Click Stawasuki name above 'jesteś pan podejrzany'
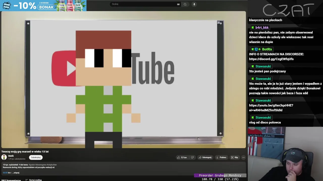Image resolution: width=323 pixels, height=181 pixels. (x=263, y=66)
